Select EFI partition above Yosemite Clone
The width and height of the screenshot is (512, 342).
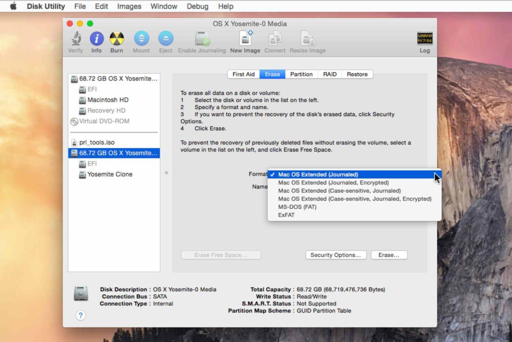(x=114, y=163)
